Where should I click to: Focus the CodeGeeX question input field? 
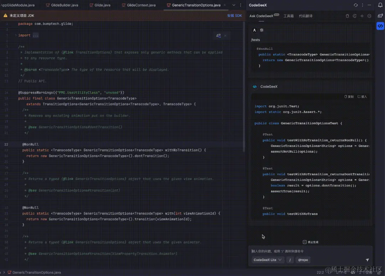[x=310, y=251]
